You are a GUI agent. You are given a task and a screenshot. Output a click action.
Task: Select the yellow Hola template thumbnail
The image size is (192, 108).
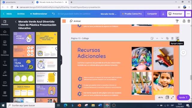click(x=46, y=38)
